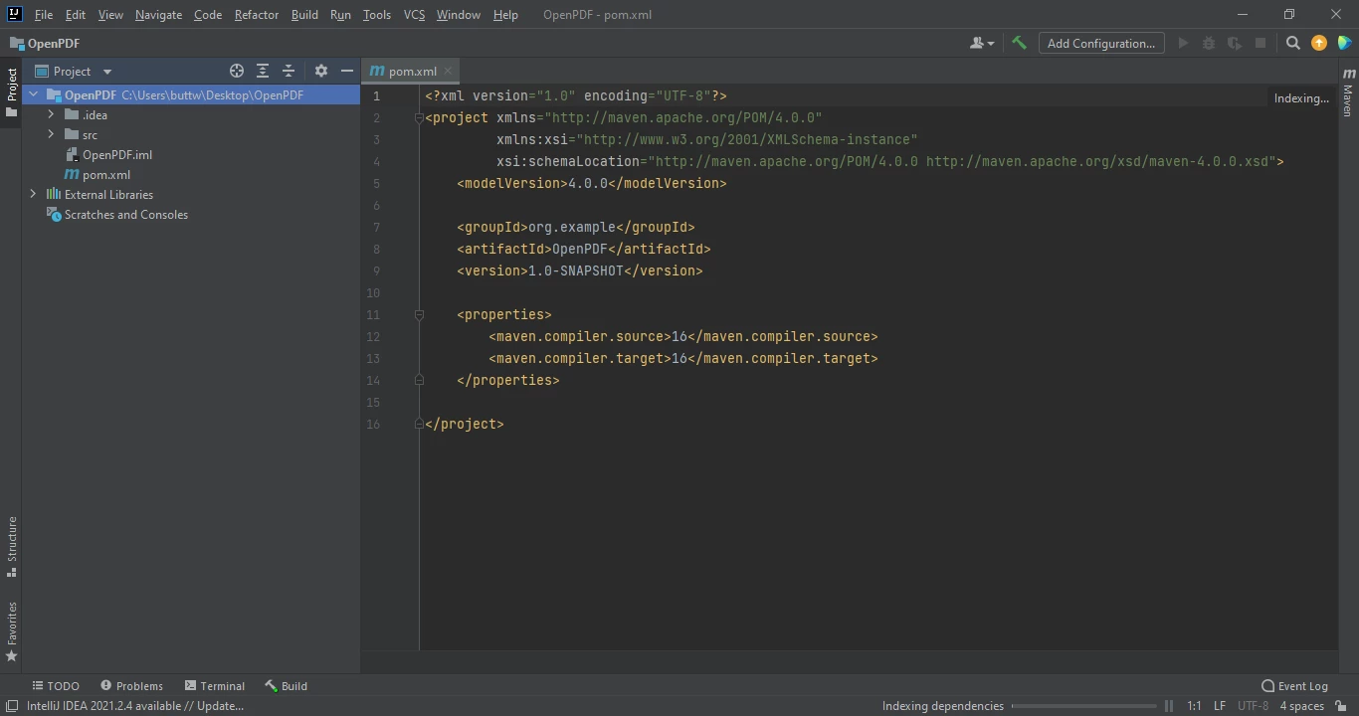Click fold end marker at line 16
The image size is (1359, 716).
(419, 424)
